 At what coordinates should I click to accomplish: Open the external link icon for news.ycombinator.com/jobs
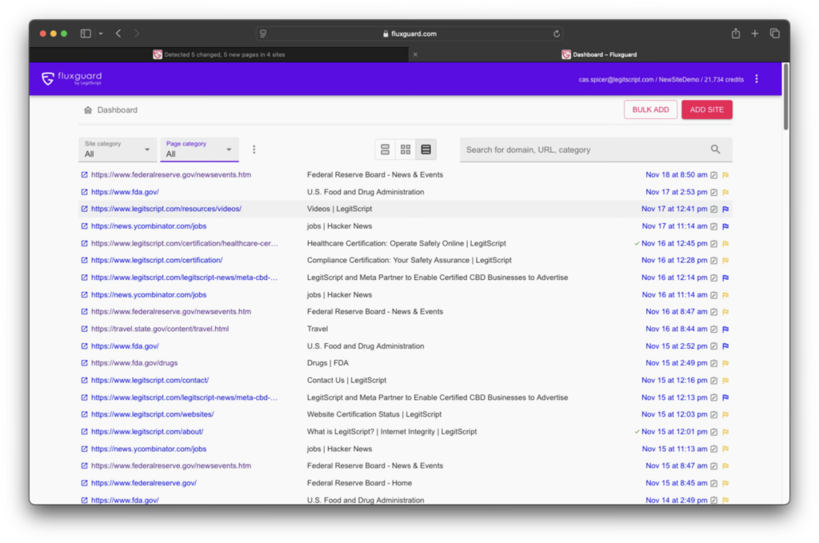(83, 226)
